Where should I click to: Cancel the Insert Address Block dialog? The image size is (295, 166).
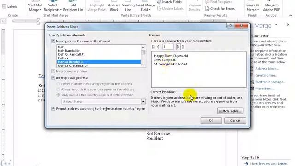click(x=235, y=120)
